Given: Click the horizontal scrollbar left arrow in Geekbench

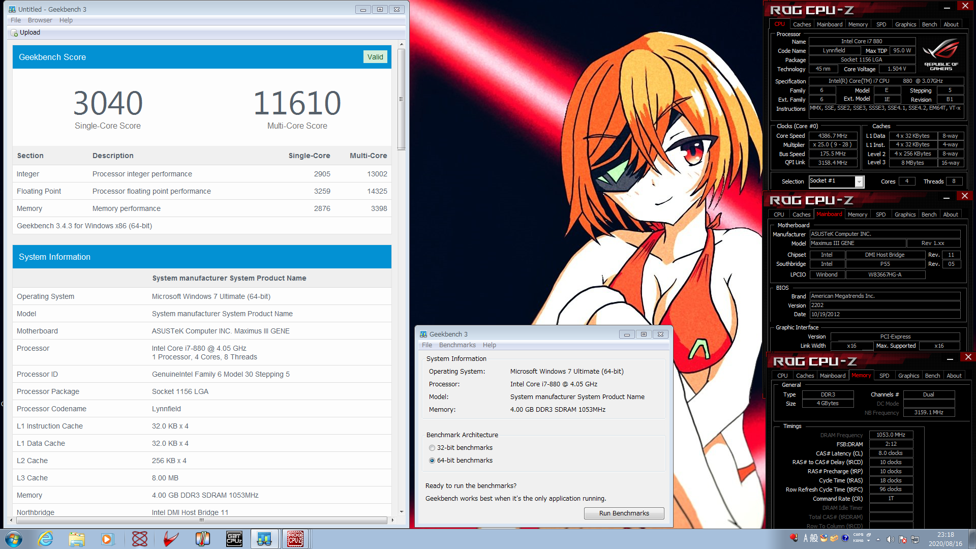Looking at the screenshot, I should [x=12, y=520].
